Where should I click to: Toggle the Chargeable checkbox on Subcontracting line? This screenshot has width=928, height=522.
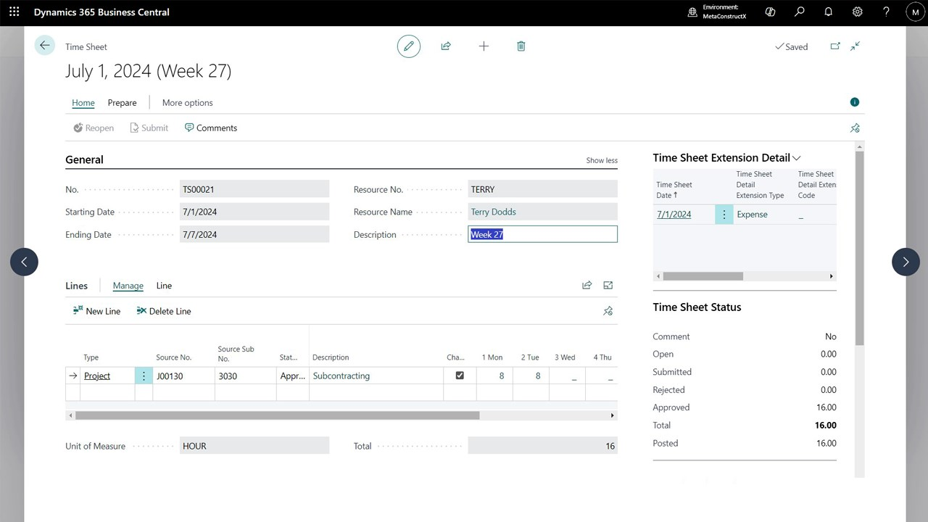pyautogui.click(x=460, y=376)
